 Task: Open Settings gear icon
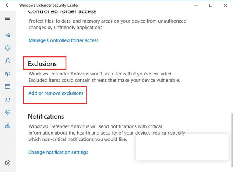(x=8, y=163)
